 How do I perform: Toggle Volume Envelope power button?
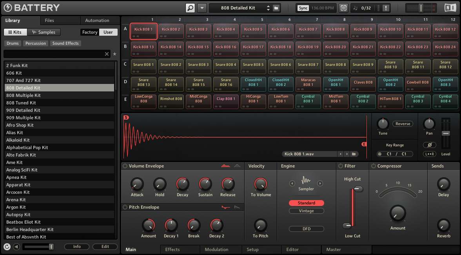pos(125,166)
